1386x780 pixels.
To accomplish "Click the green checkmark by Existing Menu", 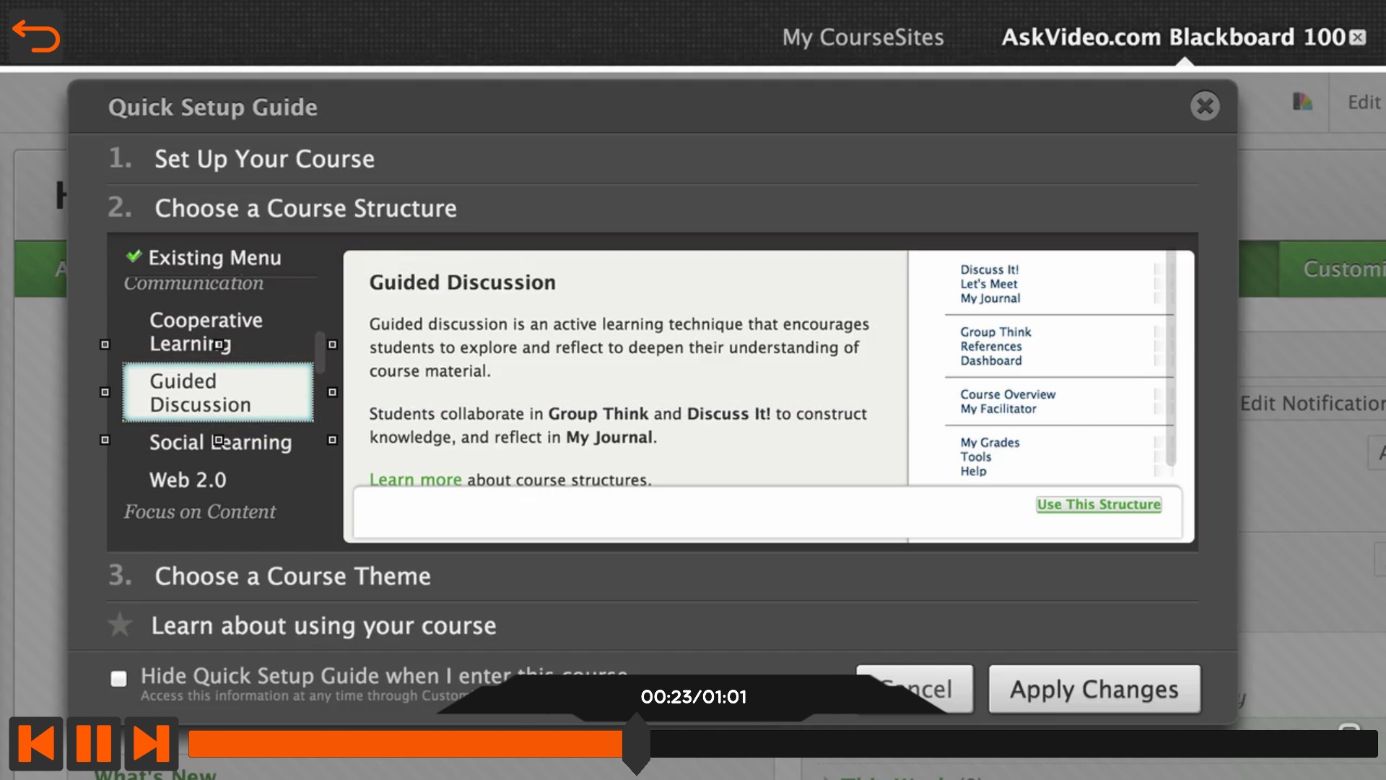I will point(134,256).
